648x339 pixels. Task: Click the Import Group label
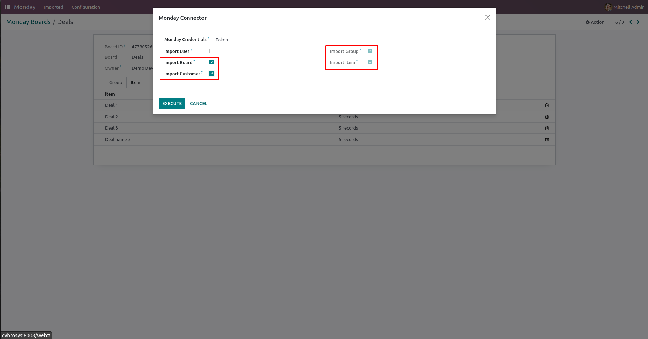tap(344, 51)
